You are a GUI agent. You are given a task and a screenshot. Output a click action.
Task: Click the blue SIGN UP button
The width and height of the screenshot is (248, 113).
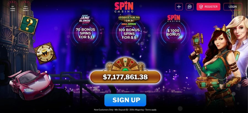[125, 100]
